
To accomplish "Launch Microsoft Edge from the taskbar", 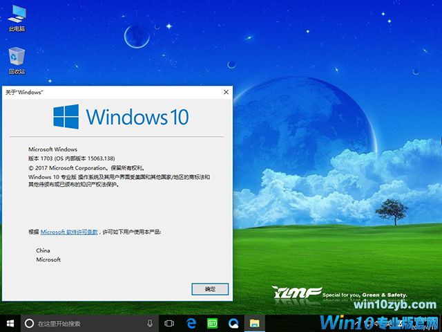I will click(191, 323).
